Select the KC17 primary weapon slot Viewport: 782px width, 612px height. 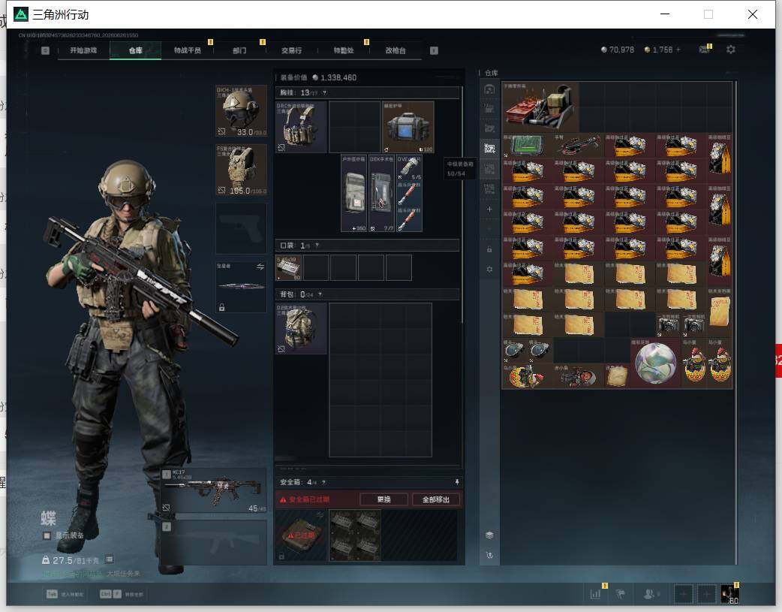pos(213,490)
